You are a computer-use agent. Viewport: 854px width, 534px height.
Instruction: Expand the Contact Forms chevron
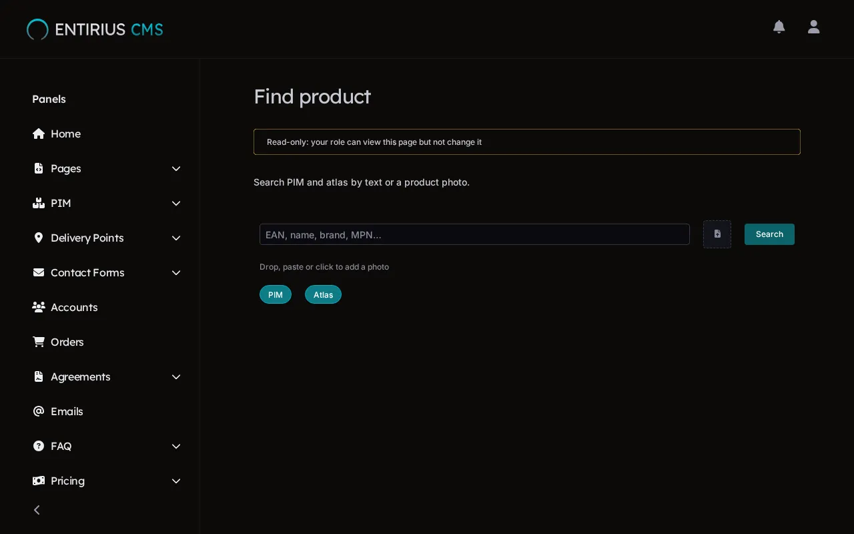pos(176,272)
